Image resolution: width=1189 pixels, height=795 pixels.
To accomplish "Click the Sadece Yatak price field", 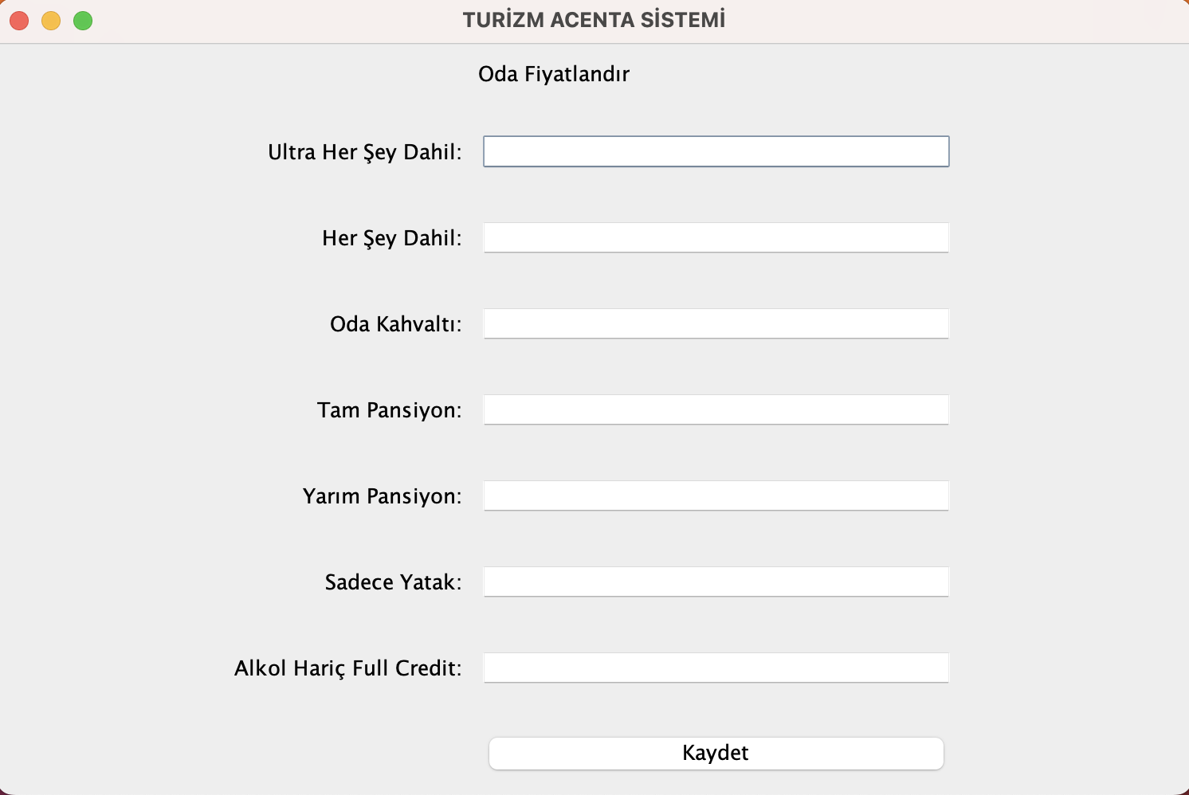I will [715, 582].
